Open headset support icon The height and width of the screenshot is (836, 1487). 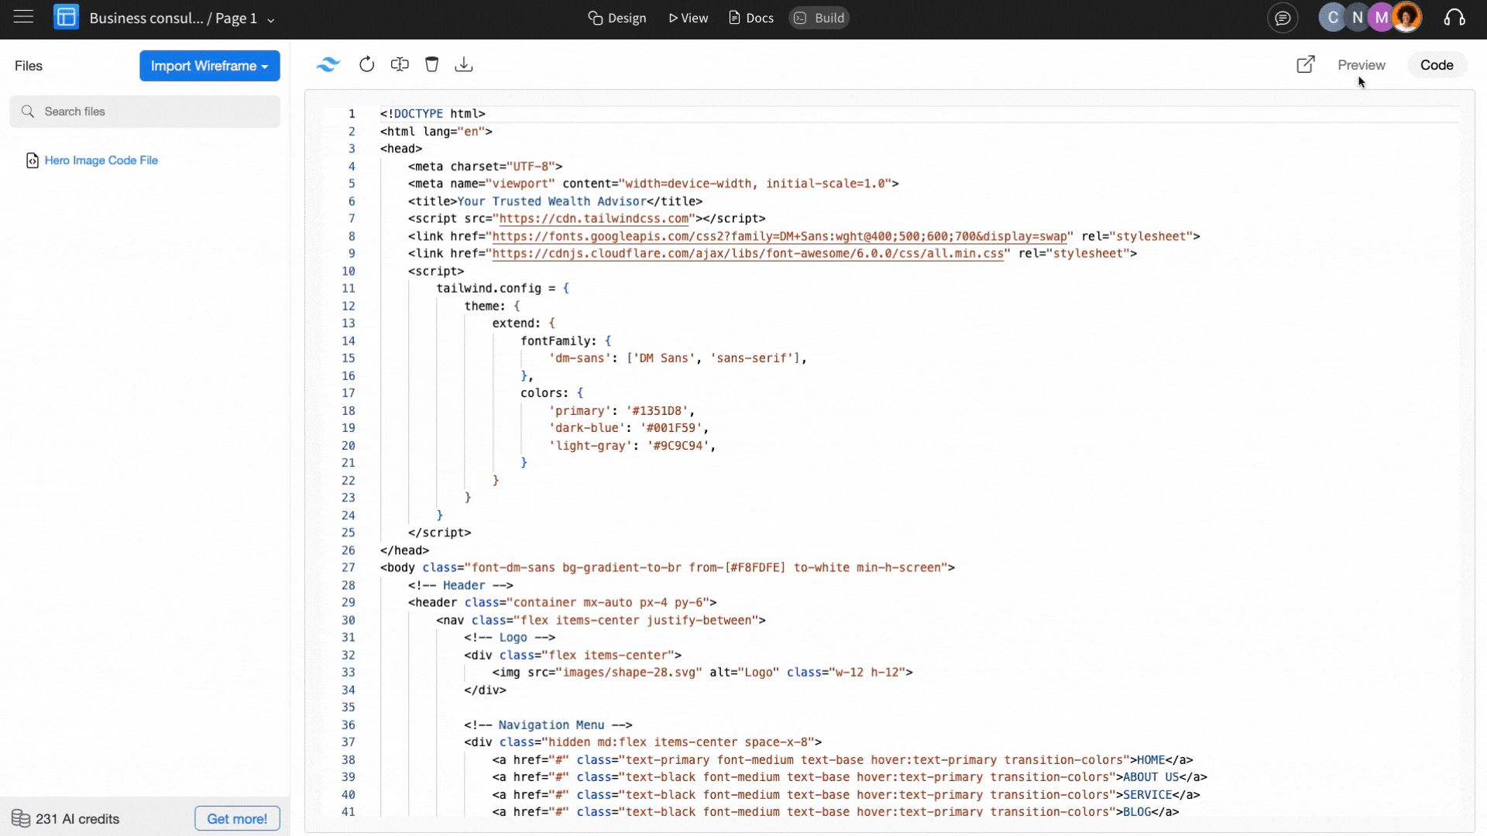[x=1454, y=18]
